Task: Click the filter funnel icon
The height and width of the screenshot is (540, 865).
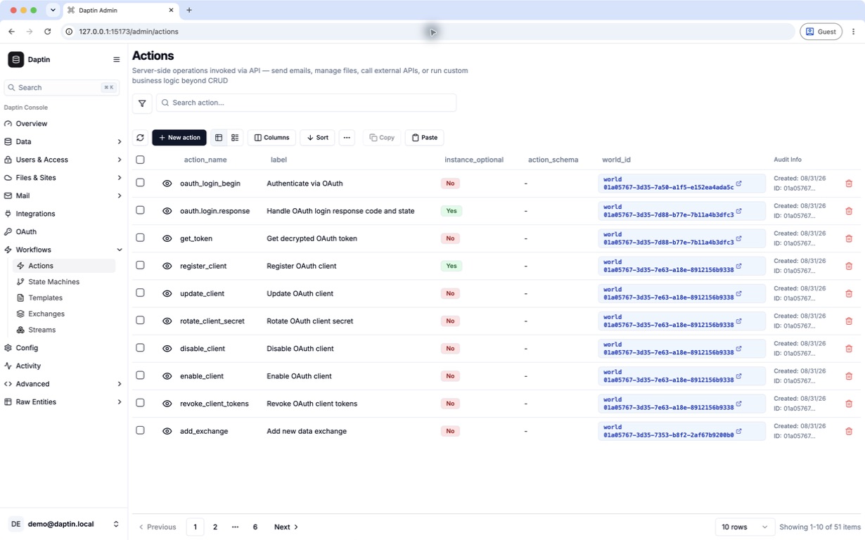Action: click(x=142, y=103)
